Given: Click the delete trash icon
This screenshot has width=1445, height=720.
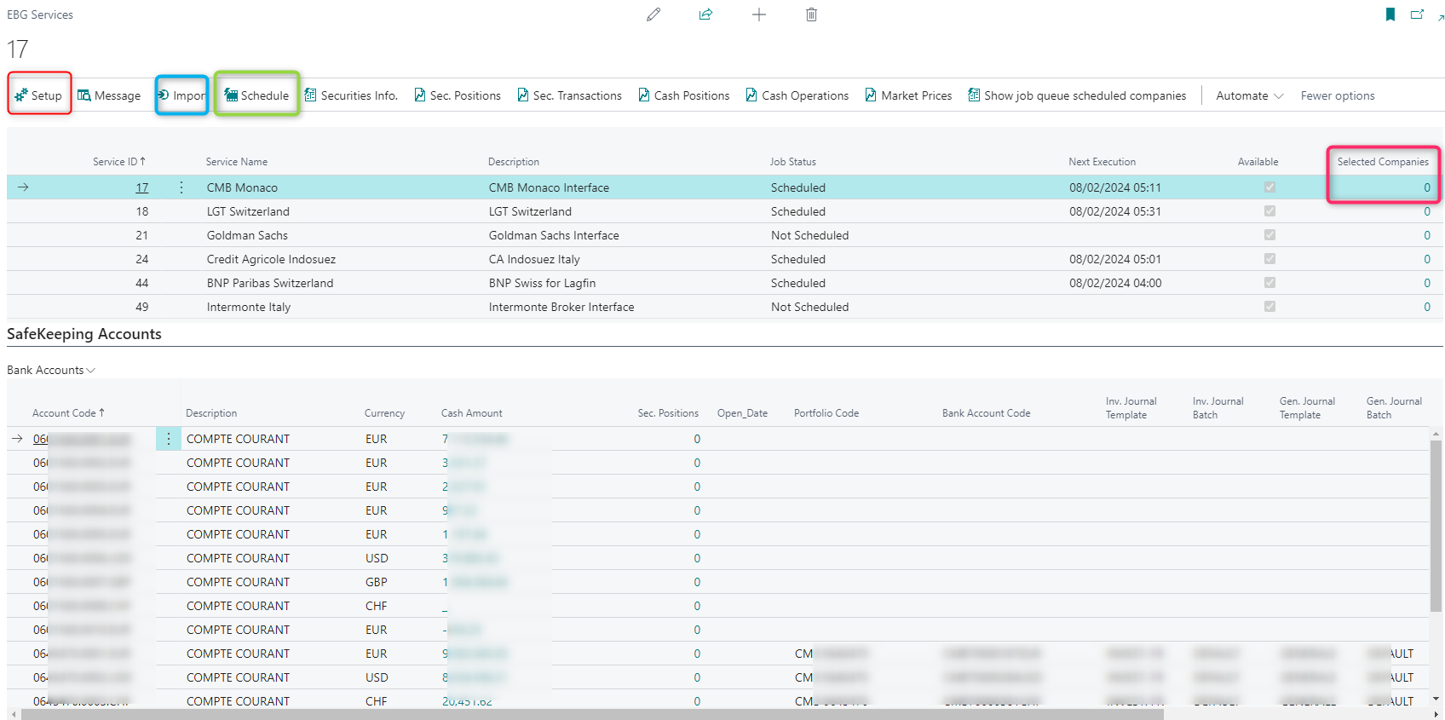Looking at the screenshot, I should click(x=811, y=14).
